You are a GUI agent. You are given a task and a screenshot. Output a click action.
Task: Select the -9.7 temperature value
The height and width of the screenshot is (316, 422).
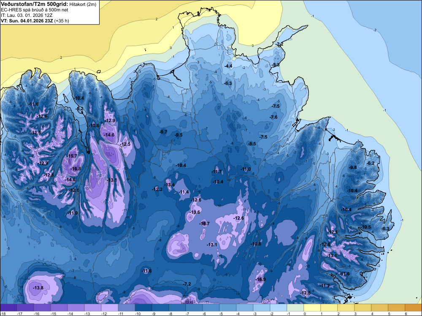pos(163,132)
